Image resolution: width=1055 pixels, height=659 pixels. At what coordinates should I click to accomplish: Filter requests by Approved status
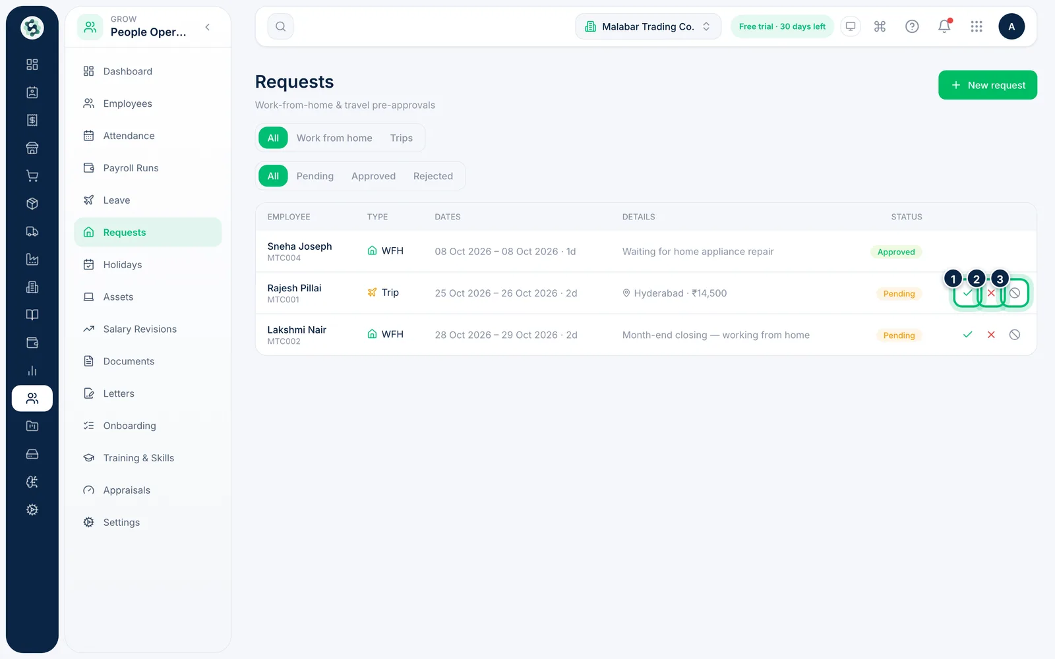coord(373,176)
